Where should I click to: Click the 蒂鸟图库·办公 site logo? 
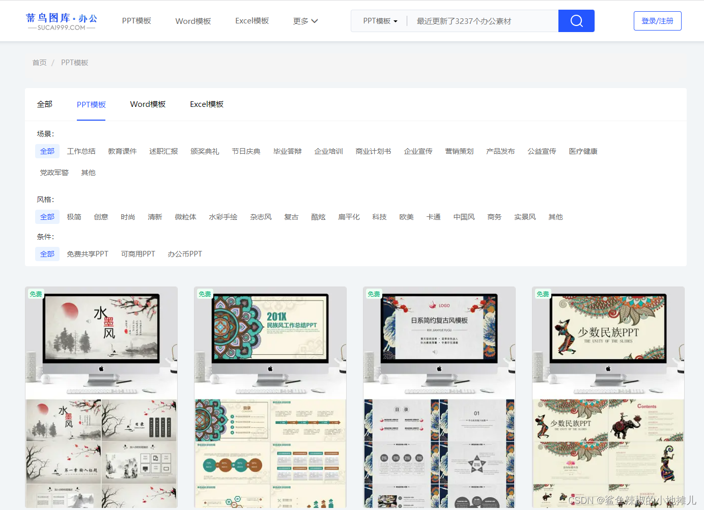pos(61,20)
